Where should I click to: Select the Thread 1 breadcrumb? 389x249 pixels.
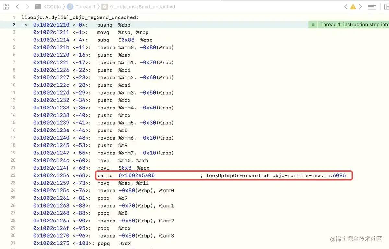pyautogui.click(x=81, y=6)
